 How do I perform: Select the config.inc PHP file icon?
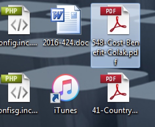coord(15,20)
